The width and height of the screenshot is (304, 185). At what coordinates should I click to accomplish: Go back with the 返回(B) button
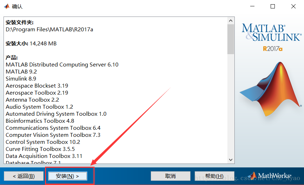coord(24,176)
